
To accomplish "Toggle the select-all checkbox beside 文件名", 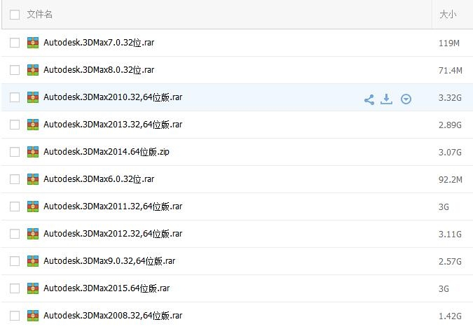I will (15, 15).
